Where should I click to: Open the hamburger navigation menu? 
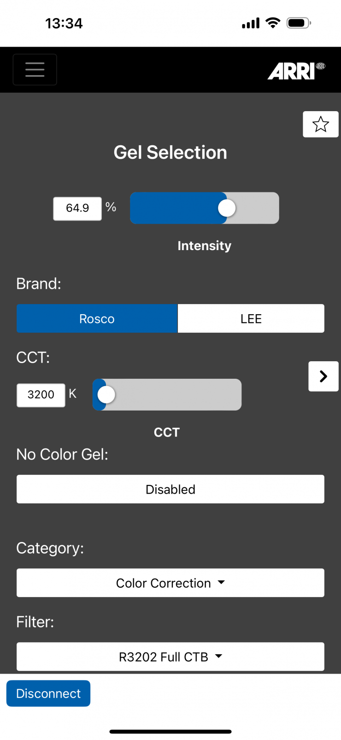tap(35, 70)
